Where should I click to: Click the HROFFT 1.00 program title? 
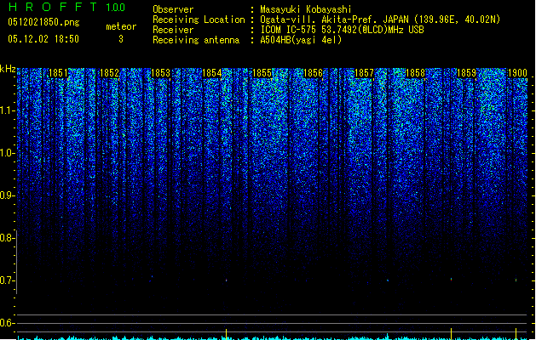pos(66,7)
